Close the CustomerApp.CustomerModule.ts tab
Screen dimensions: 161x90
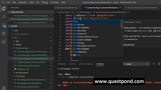(x=120, y=7)
